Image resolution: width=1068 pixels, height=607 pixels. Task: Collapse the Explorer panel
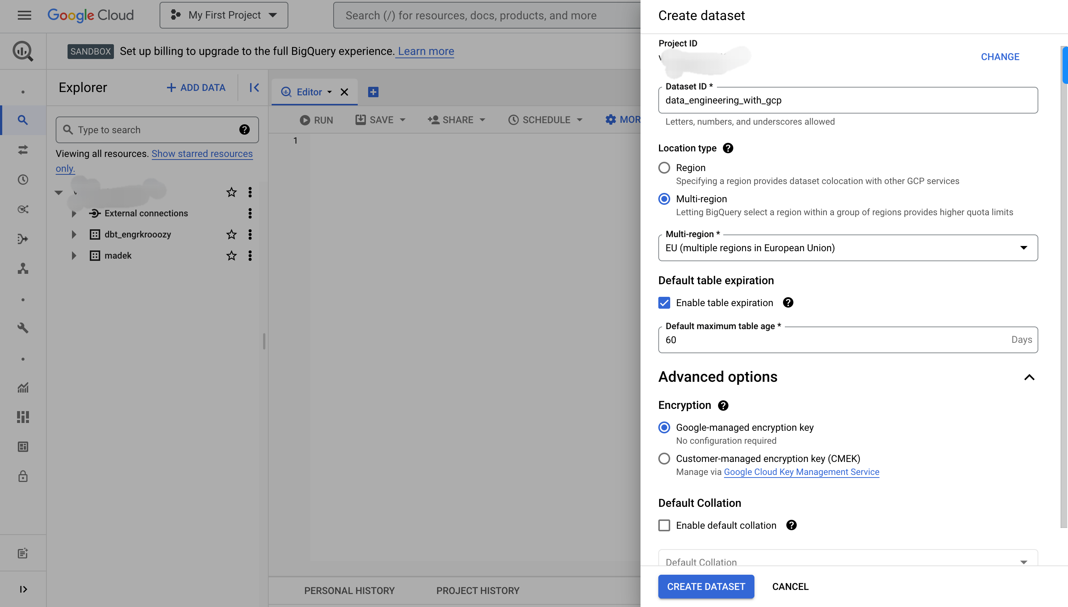pyautogui.click(x=254, y=88)
